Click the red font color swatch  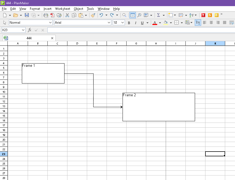[155, 23]
